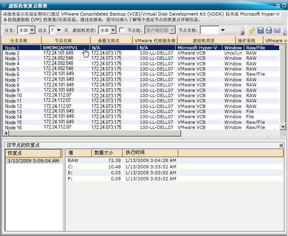Click the 数据大小 column header
Viewport: 288px width, 236px height.
(x=104, y=153)
